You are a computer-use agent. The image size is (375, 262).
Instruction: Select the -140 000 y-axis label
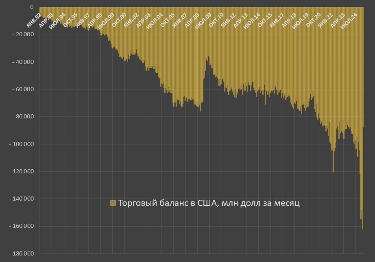(22, 199)
